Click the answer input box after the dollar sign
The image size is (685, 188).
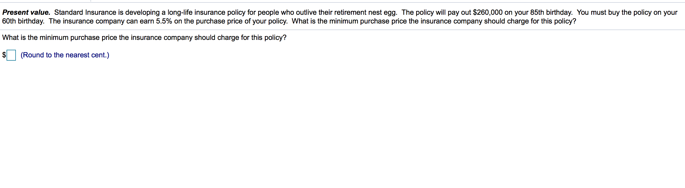pos(11,55)
